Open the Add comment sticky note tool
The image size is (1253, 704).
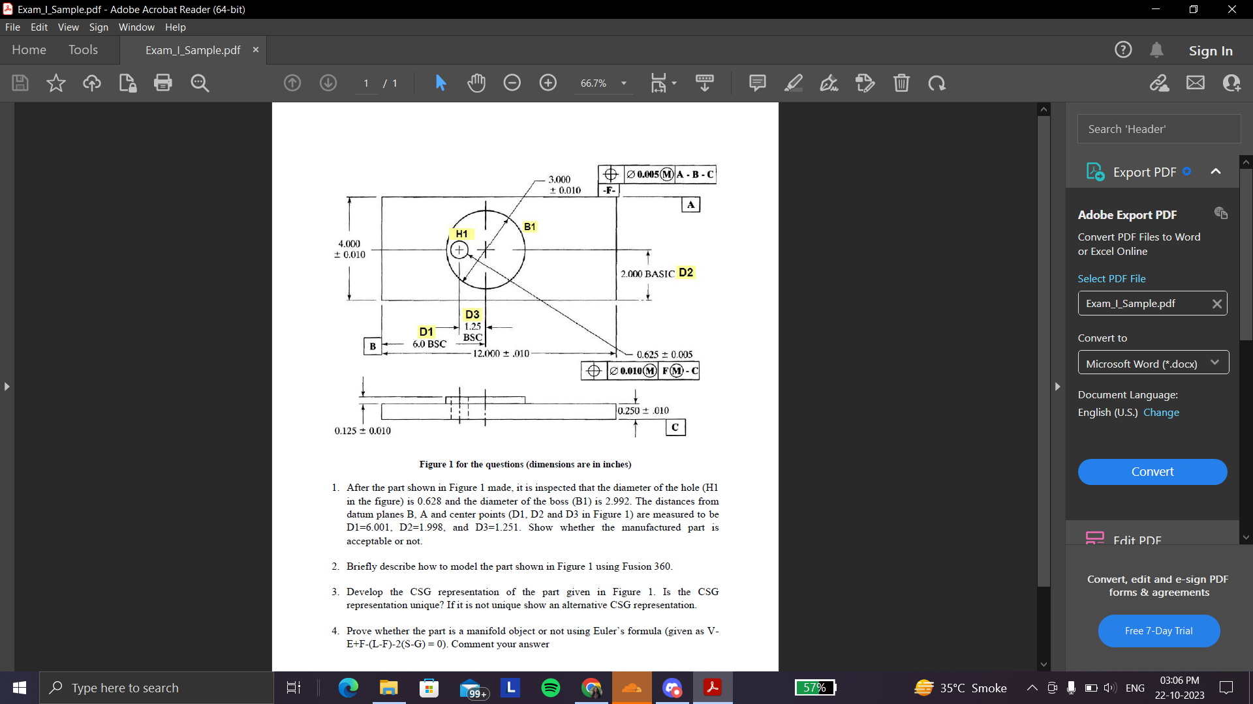pos(757,83)
